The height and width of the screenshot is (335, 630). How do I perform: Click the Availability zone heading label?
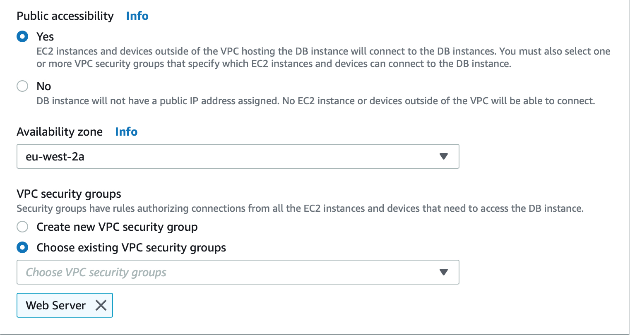coord(60,132)
